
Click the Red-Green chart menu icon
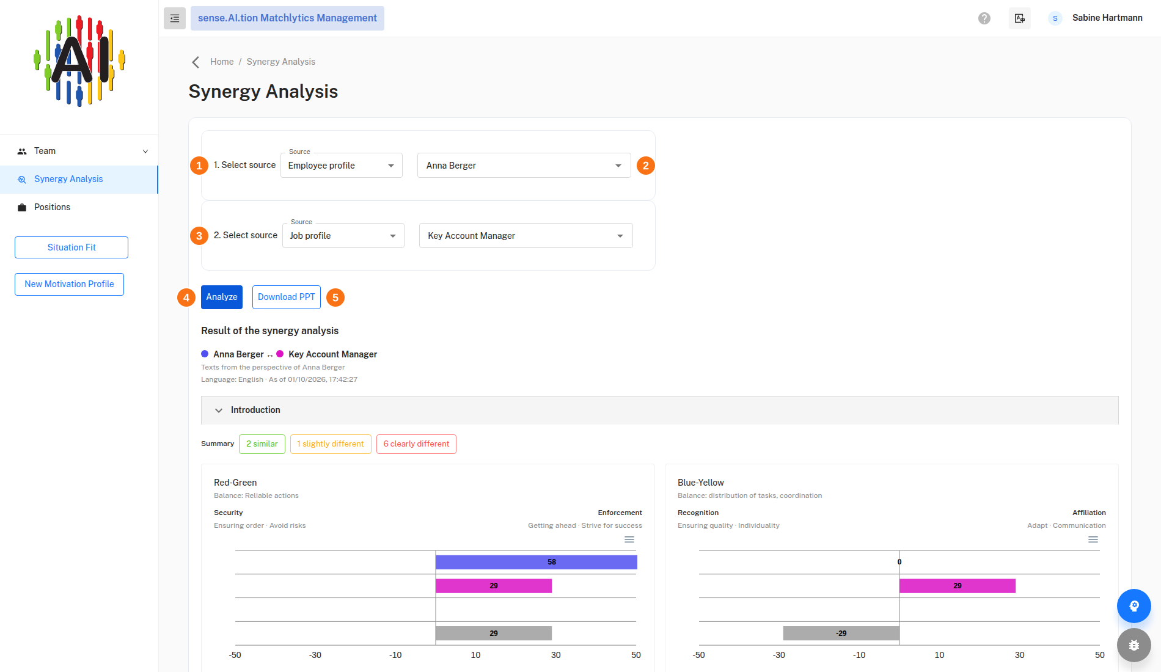(x=629, y=539)
